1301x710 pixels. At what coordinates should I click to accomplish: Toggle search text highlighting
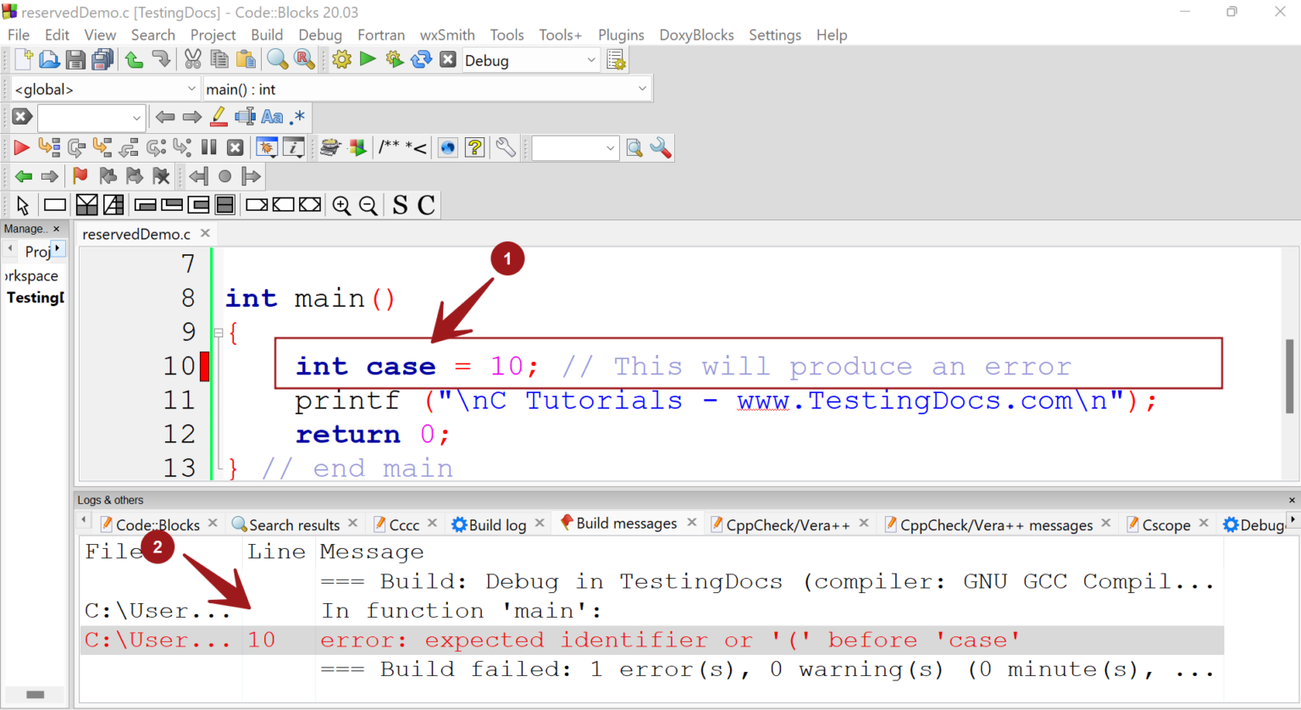click(x=217, y=116)
